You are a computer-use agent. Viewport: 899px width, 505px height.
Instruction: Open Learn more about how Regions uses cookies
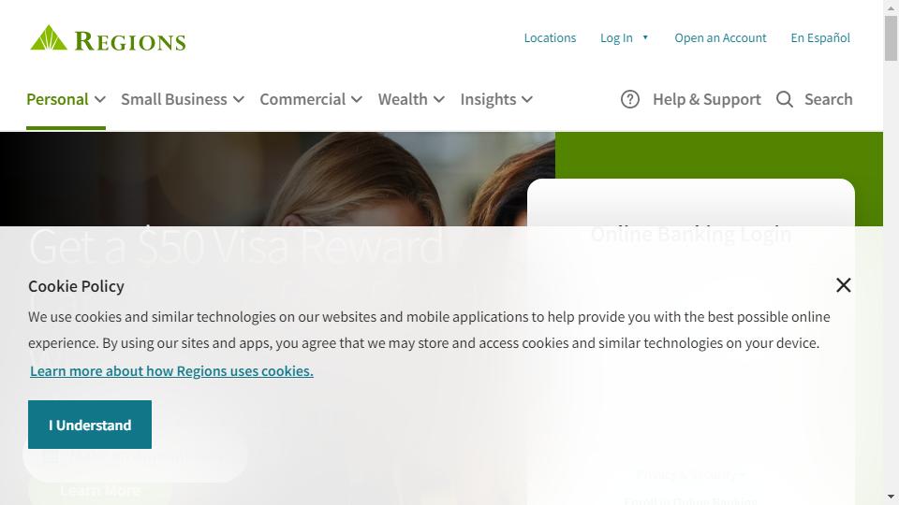(x=171, y=371)
